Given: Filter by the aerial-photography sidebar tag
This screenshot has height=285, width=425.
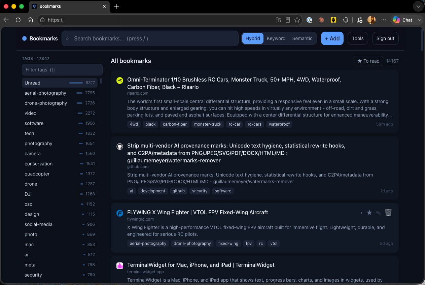Looking at the screenshot, I should click(60, 93).
